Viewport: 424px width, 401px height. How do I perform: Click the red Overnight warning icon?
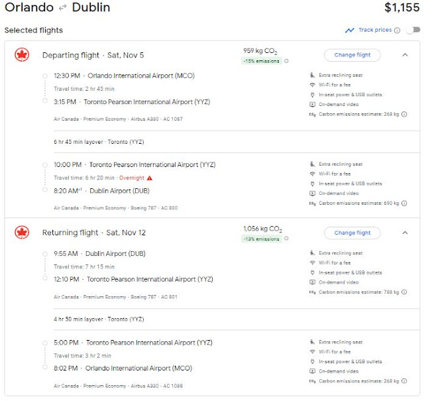click(150, 178)
